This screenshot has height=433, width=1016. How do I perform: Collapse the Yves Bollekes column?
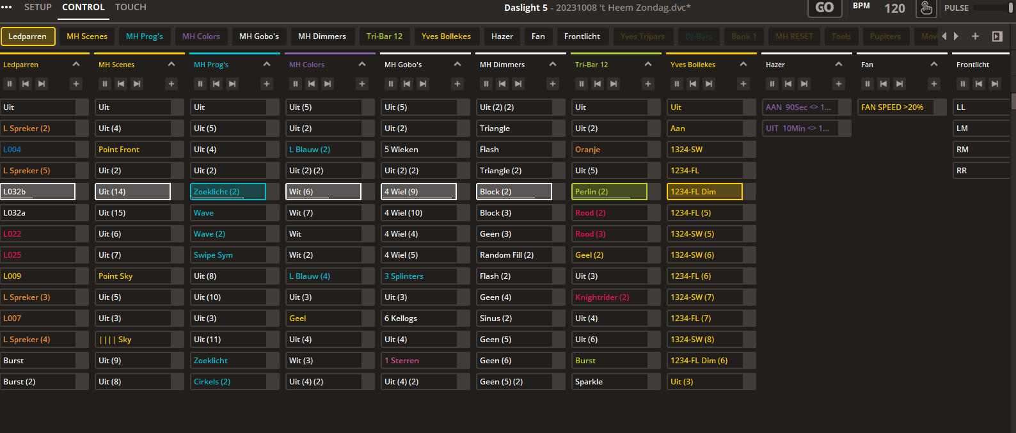tap(743, 64)
